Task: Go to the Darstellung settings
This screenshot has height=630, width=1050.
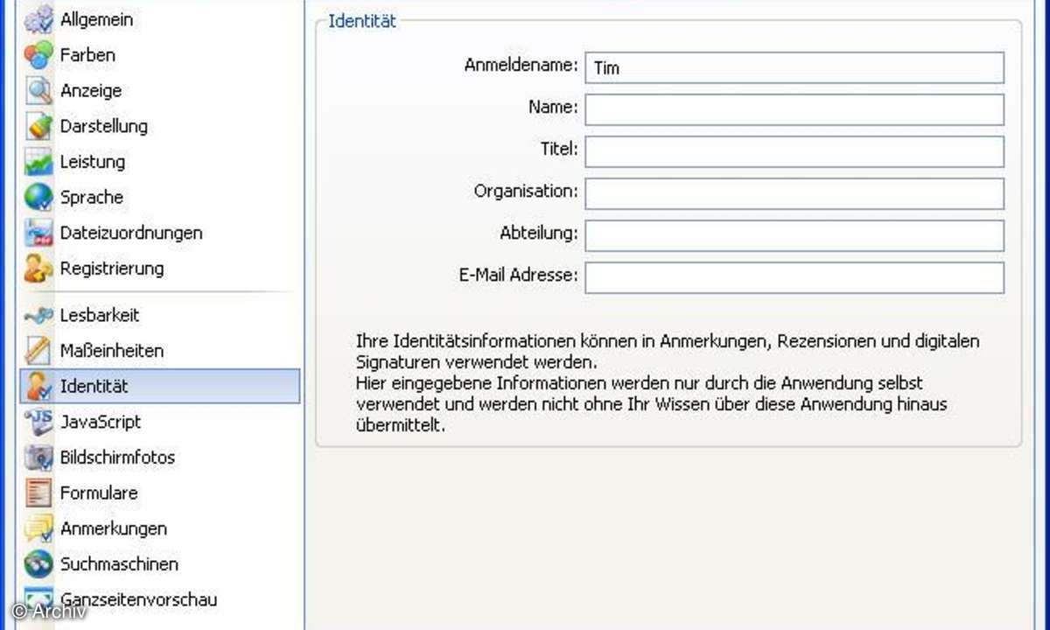Action: (x=159, y=126)
